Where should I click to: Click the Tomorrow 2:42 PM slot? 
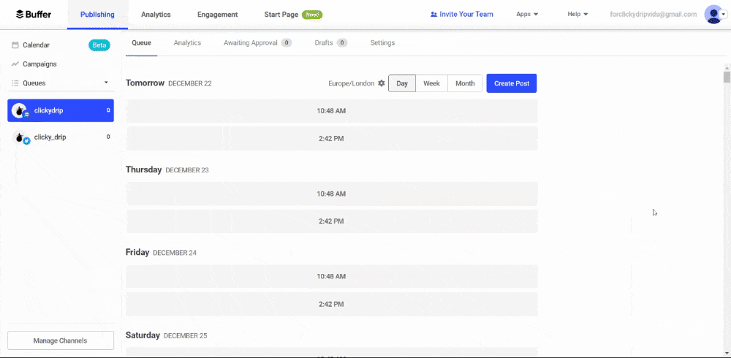pos(331,138)
